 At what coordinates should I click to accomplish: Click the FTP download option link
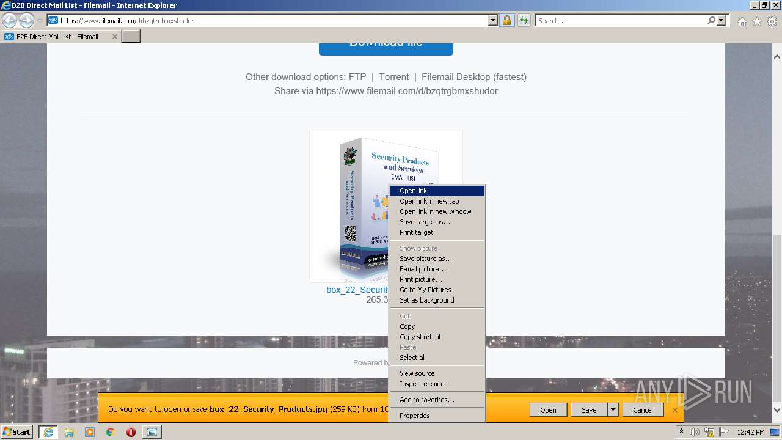[357, 77]
